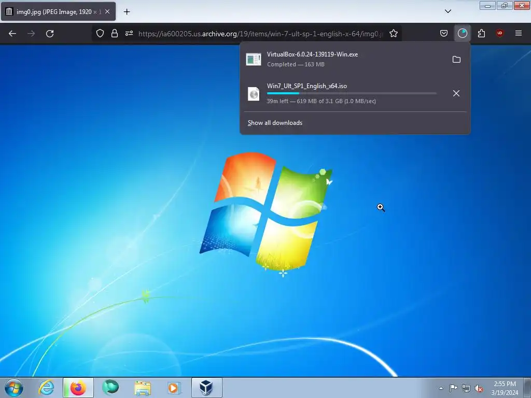The height and width of the screenshot is (398, 531).
Task: Click the forward navigation arrow
Action: click(31, 33)
